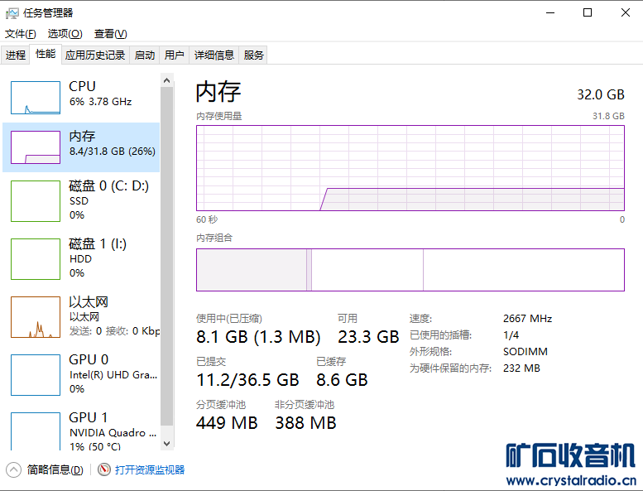Collapse view with 简略信息 arrow icon
The image size is (643, 491).
(13, 469)
